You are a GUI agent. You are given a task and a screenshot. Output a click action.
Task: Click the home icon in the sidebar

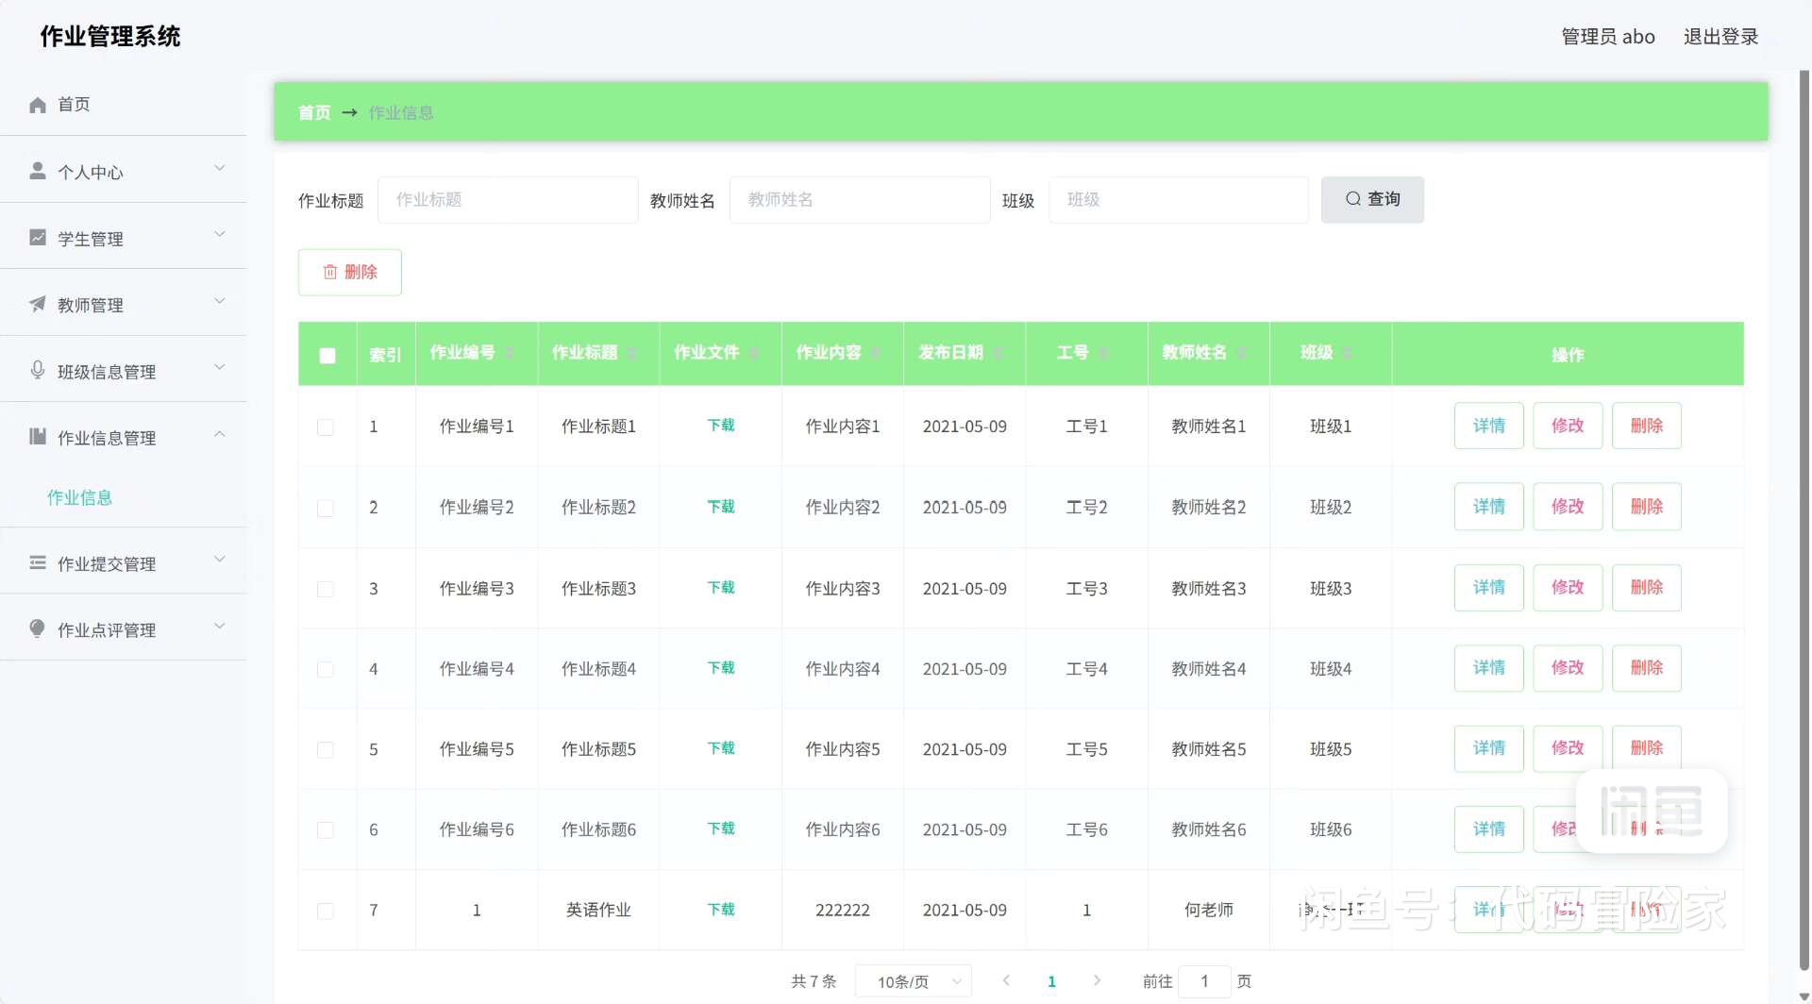pos(38,105)
